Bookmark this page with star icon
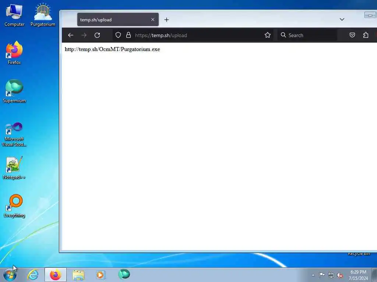The width and height of the screenshot is (377, 282). click(x=267, y=35)
